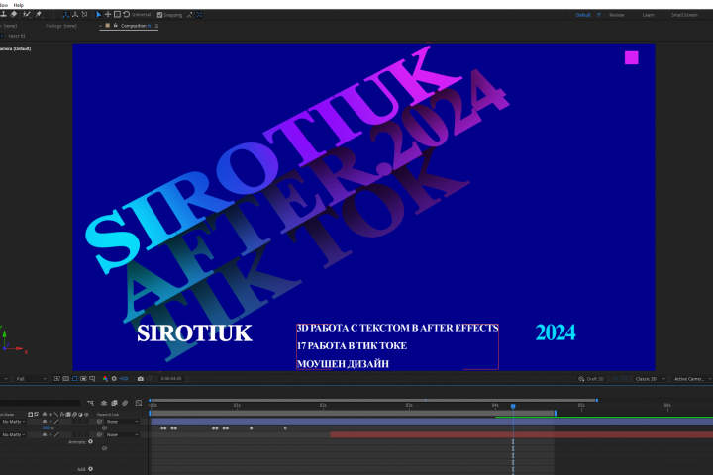Toggle mask and shape path visibility
Viewport: 713px width, 475px height.
point(74,379)
